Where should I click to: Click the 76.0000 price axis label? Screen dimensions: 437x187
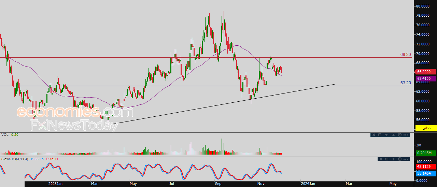pos(422,25)
